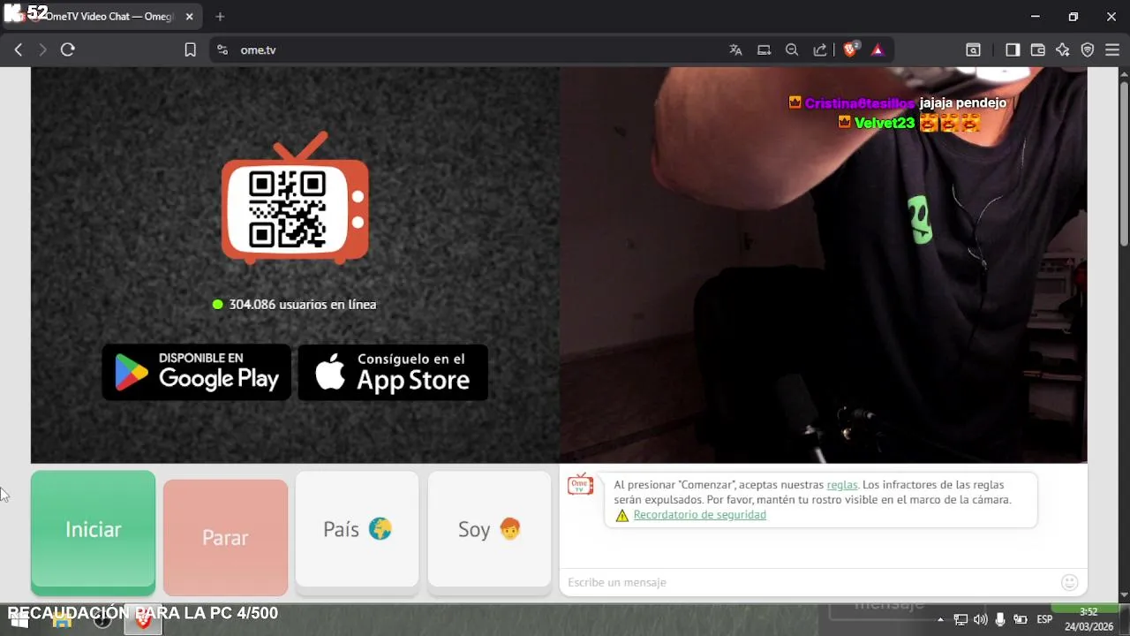Screen dimensions: 1130x636
Task: Click the Google Play download badge
Action: (x=197, y=372)
